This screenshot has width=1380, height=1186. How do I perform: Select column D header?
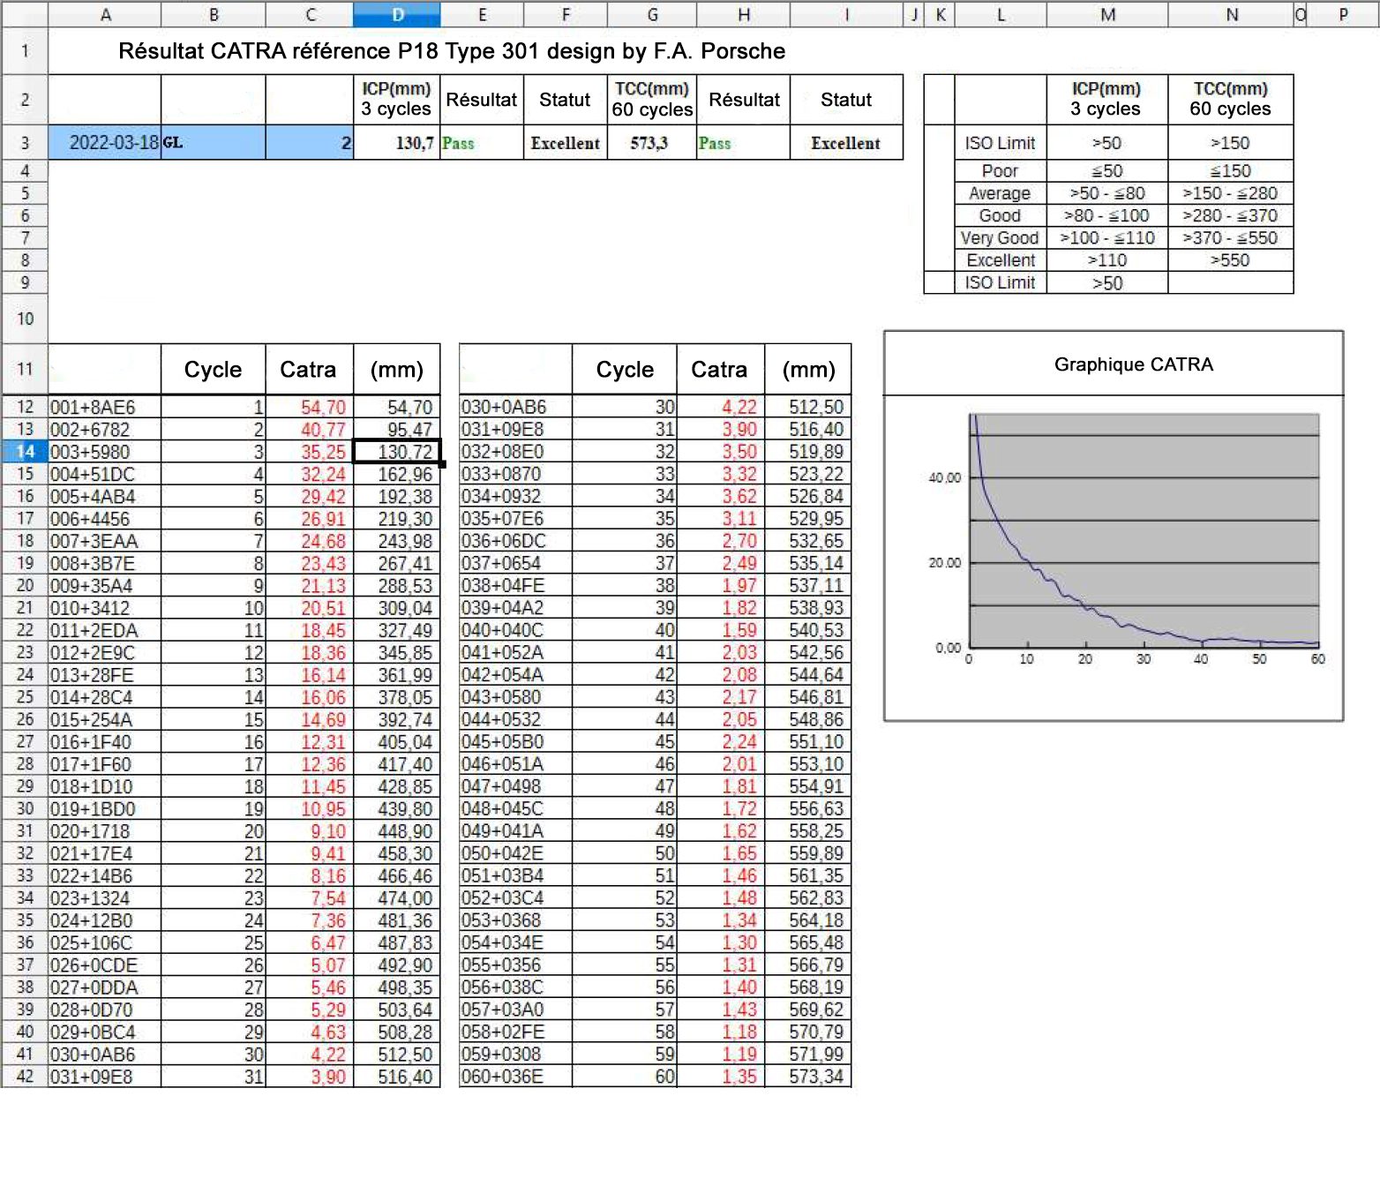pos(397,14)
